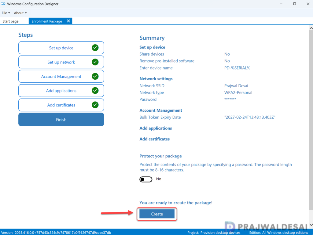Click the green check beside Account Management

click(95, 76)
